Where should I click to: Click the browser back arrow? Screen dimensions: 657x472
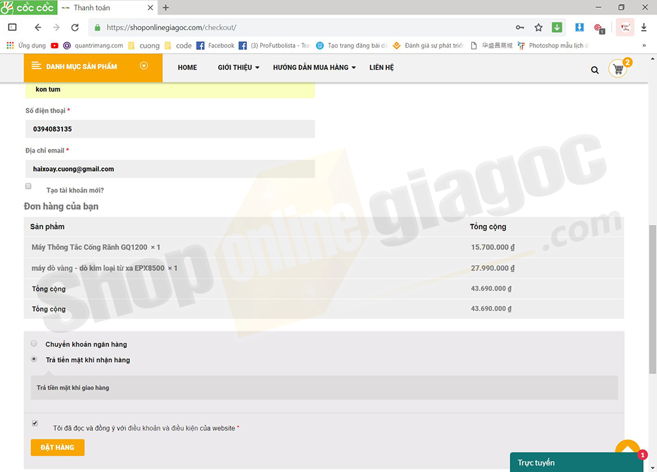pos(37,28)
